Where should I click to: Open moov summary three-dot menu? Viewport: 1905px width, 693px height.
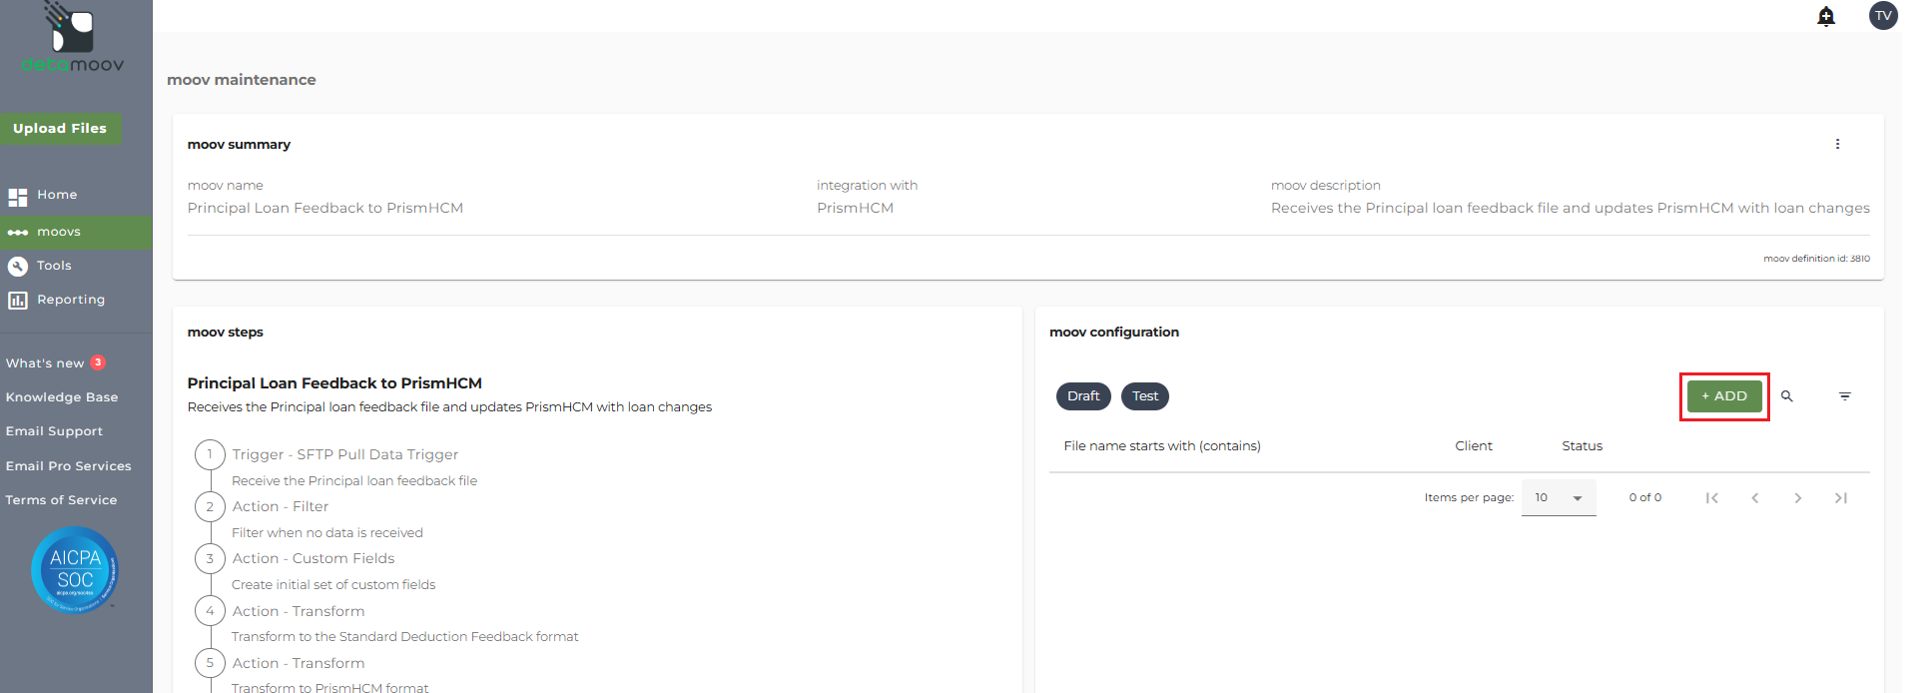tap(1837, 144)
